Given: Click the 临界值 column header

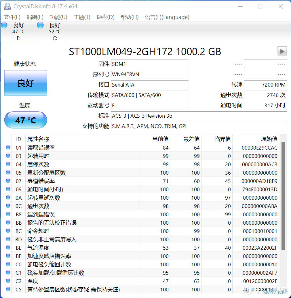Looking at the screenshot, I should coord(217,139).
